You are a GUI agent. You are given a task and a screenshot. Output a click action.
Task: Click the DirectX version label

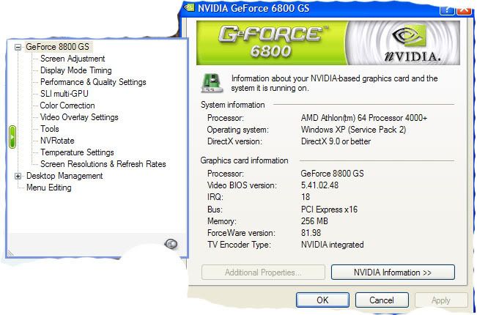pos(234,141)
